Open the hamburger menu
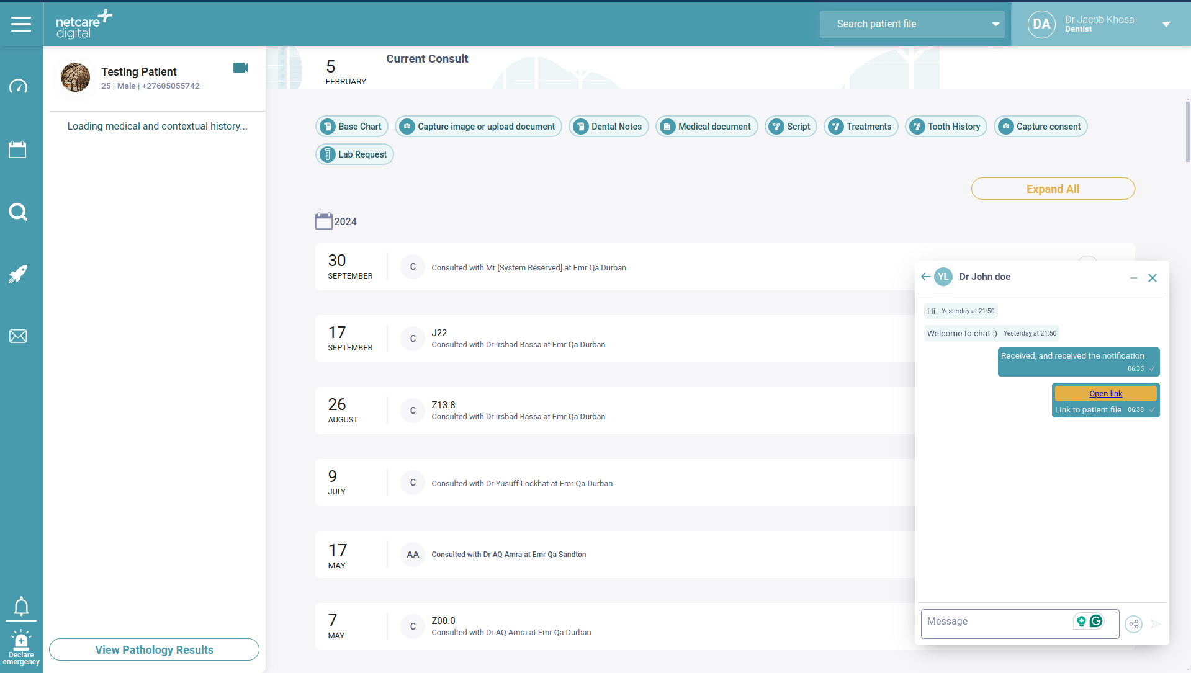1191x673 pixels. pyautogui.click(x=21, y=24)
